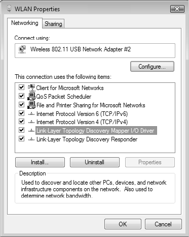This screenshot has width=189, height=237.
Task: Click the Install button
Action: [x=40, y=162]
